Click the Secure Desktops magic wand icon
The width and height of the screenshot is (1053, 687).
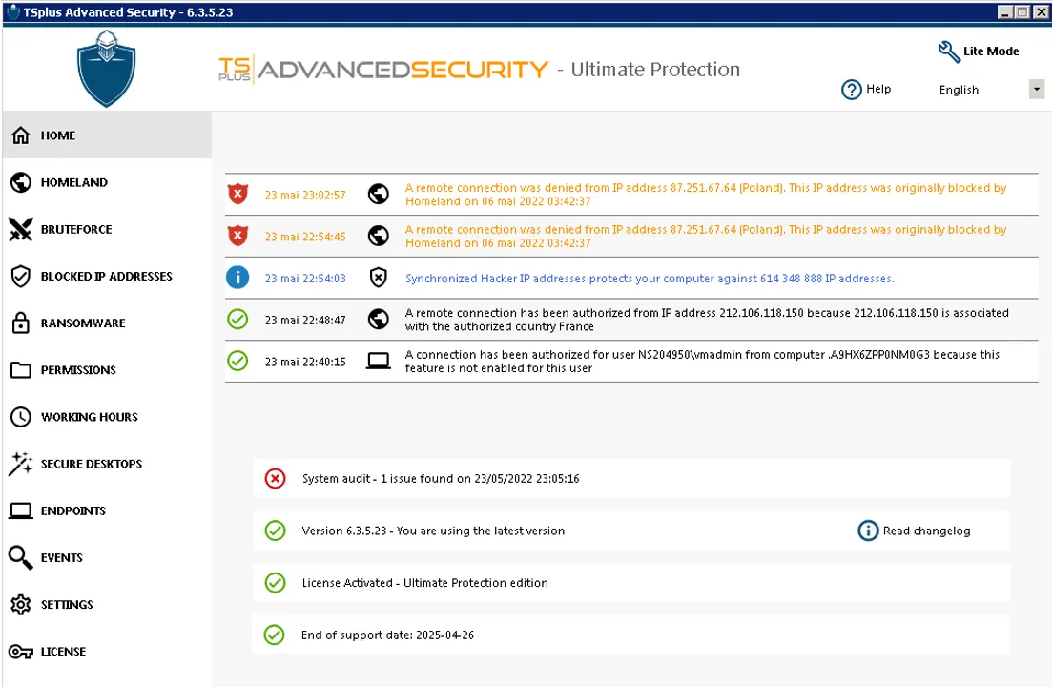click(21, 464)
